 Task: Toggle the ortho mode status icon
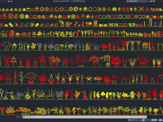140,120
